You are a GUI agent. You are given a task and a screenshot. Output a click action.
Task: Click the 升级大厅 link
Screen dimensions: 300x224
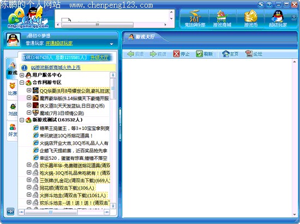coord(99,58)
